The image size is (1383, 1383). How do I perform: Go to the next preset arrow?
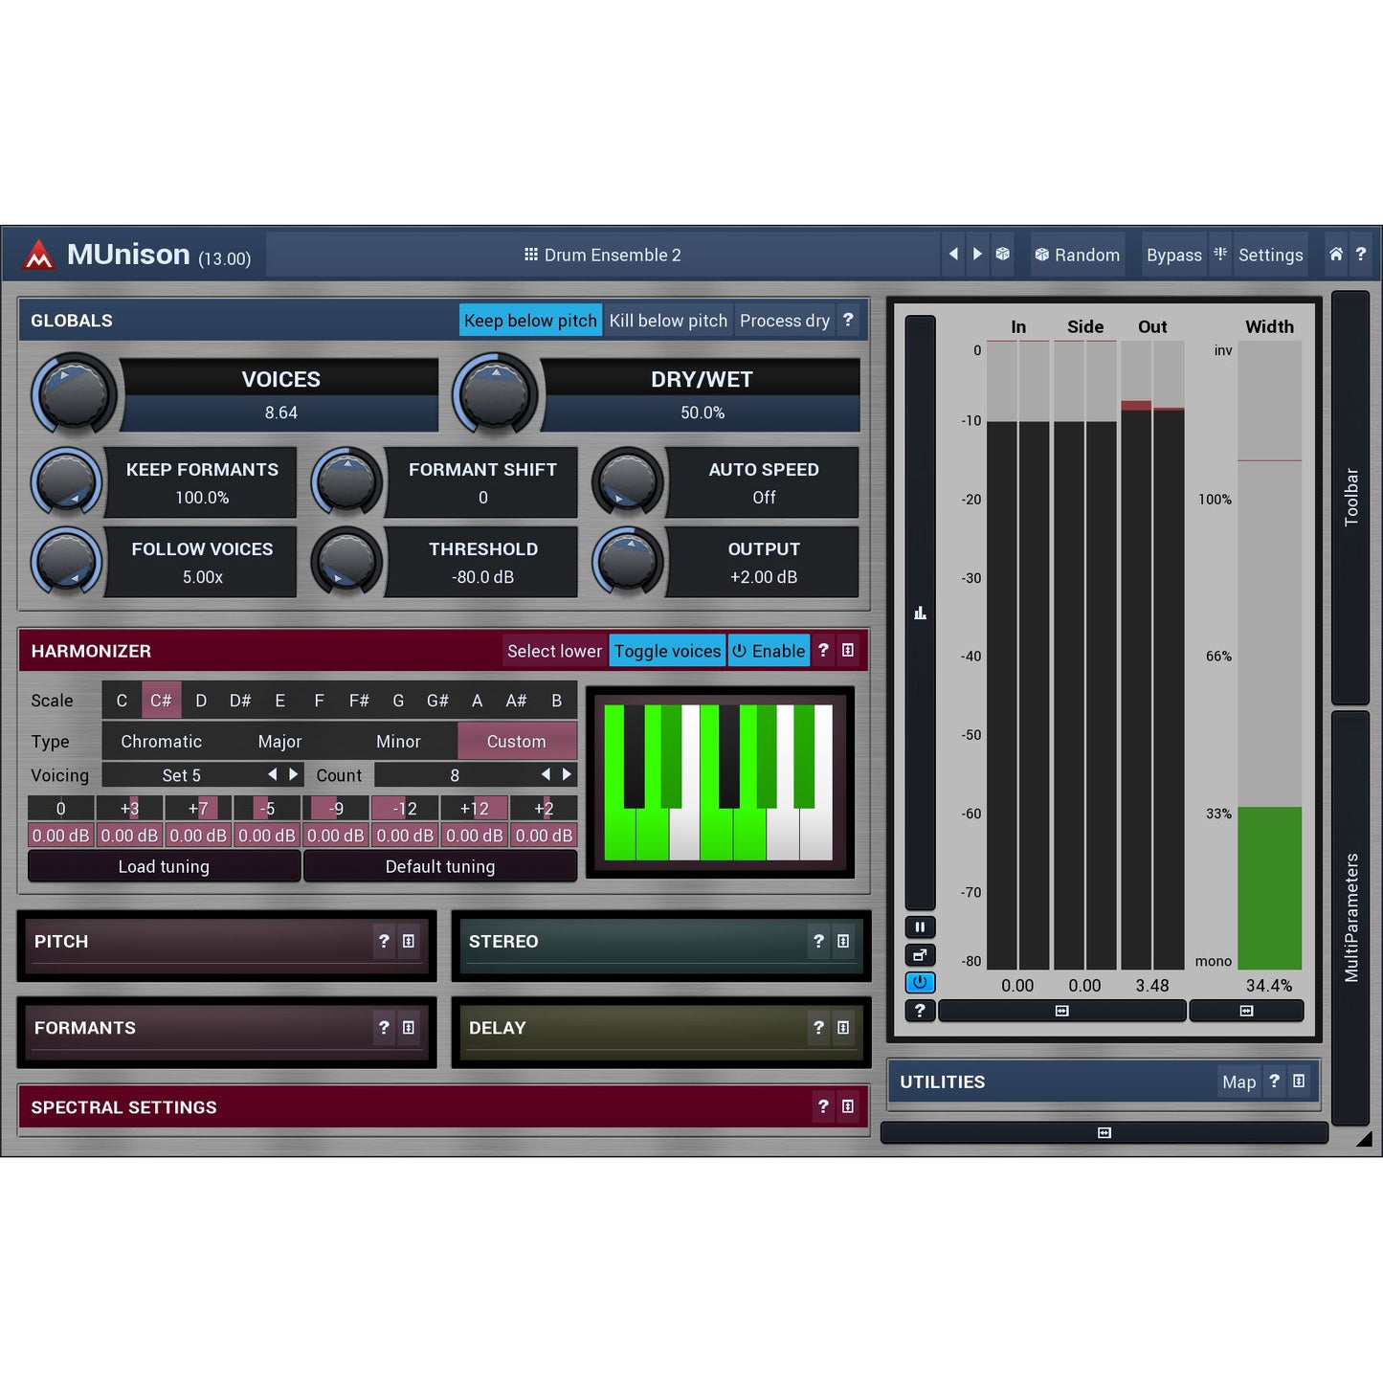click(977, 255)
